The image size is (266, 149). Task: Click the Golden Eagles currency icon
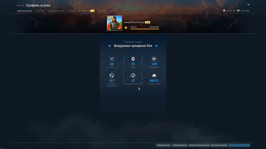pyautogui.click(x=238, y=11)
